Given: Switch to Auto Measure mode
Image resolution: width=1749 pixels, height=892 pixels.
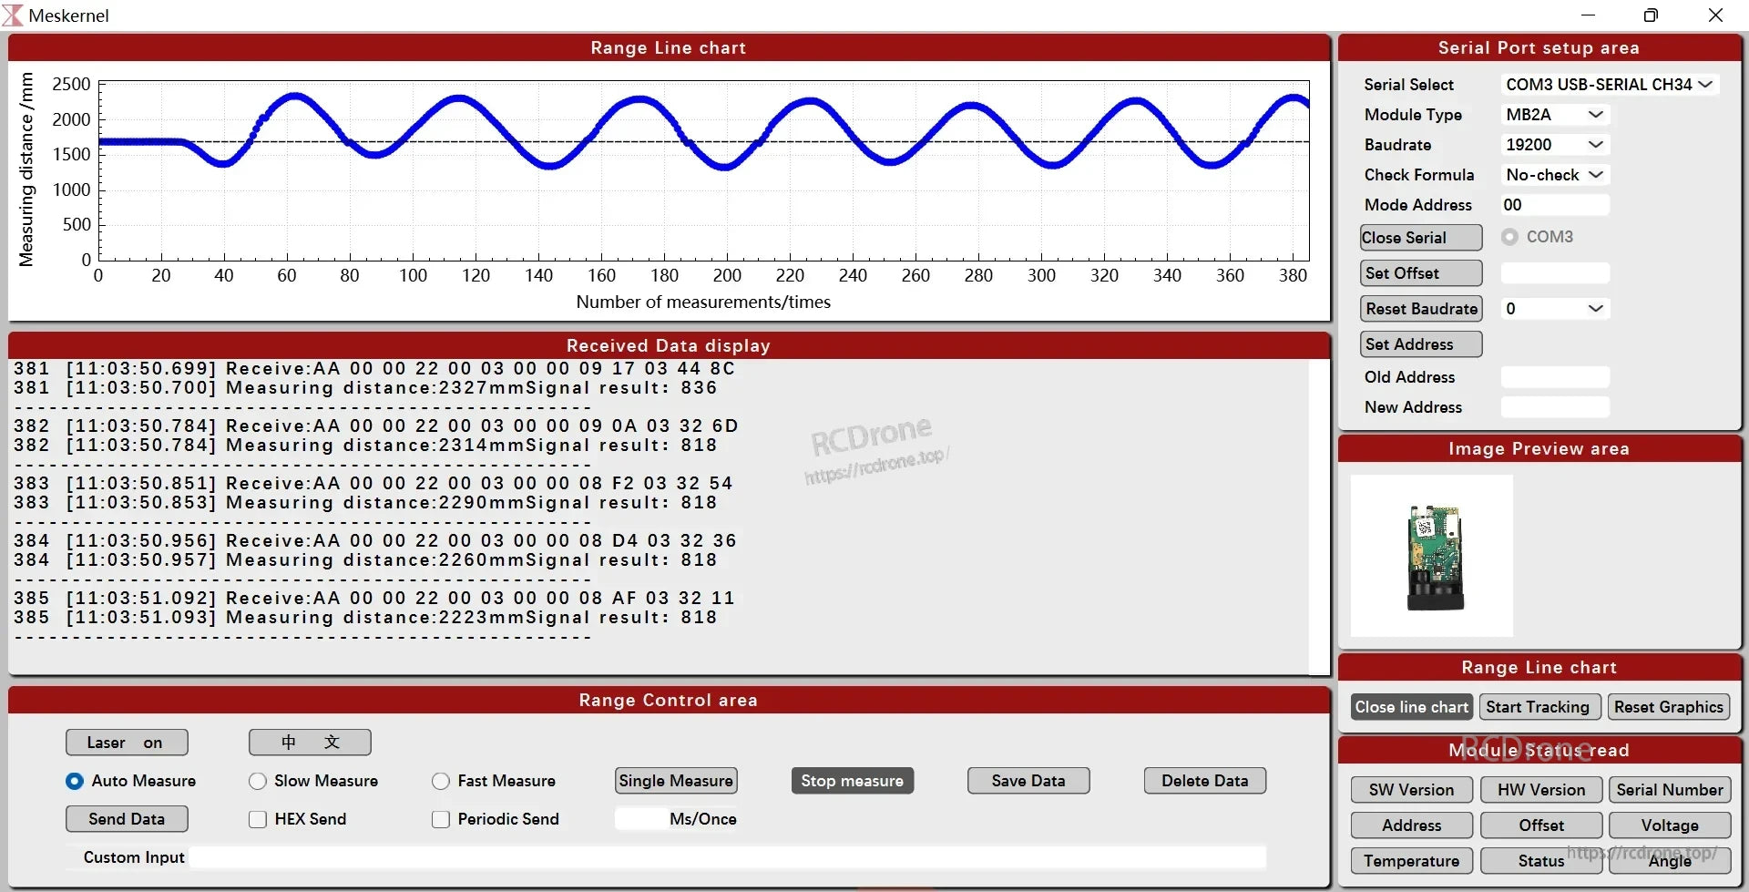Looking at the screenshot, I should click(x=74, y=780).
